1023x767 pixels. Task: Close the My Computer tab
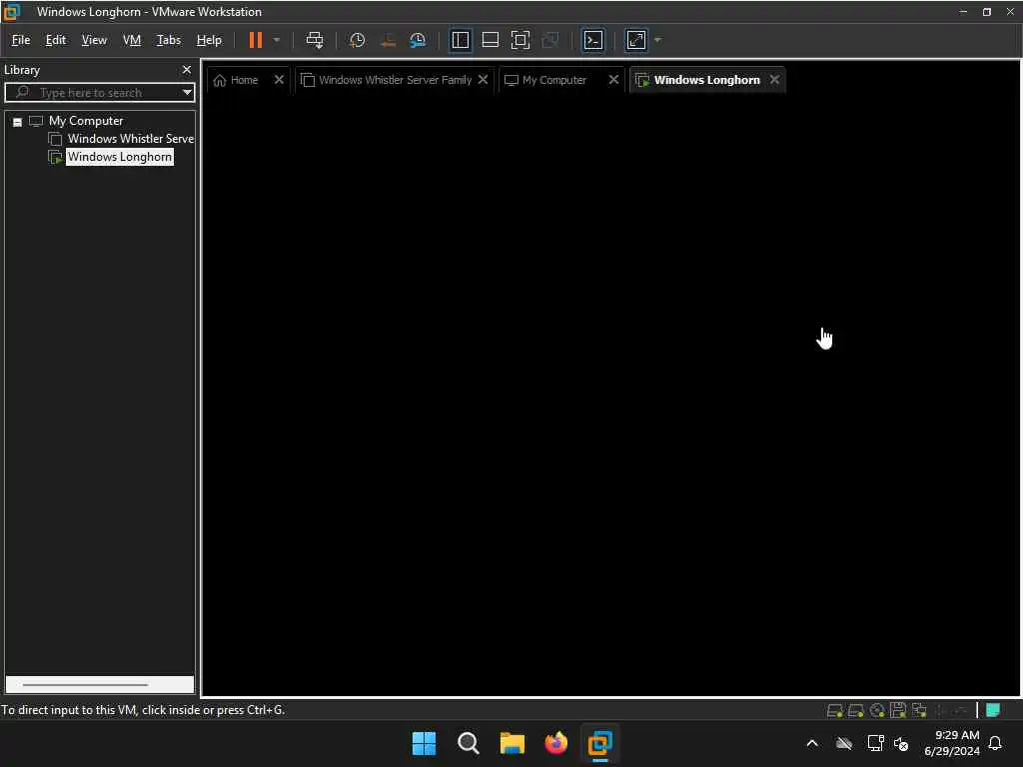coord(613,80)
